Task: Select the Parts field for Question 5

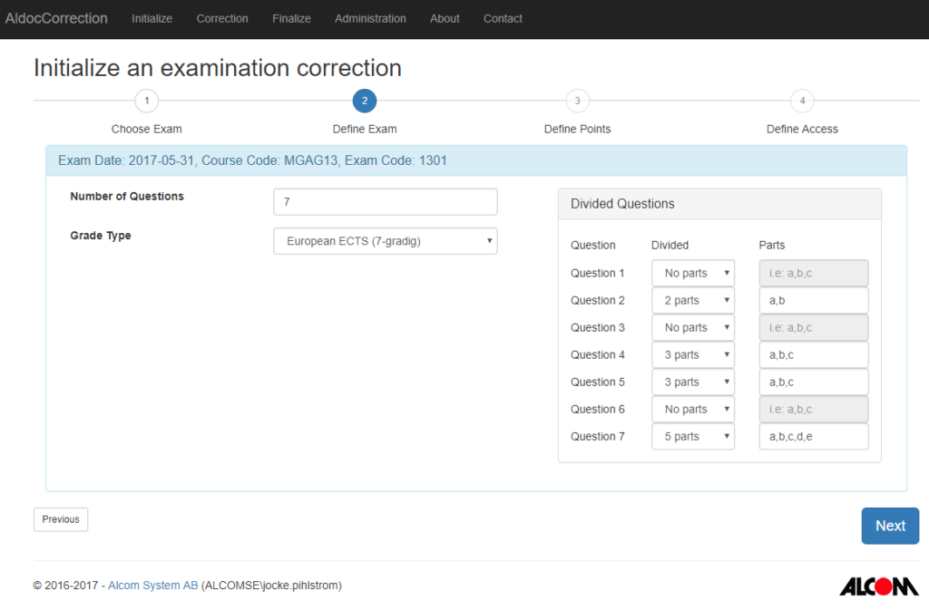Action: pos(813,382)
